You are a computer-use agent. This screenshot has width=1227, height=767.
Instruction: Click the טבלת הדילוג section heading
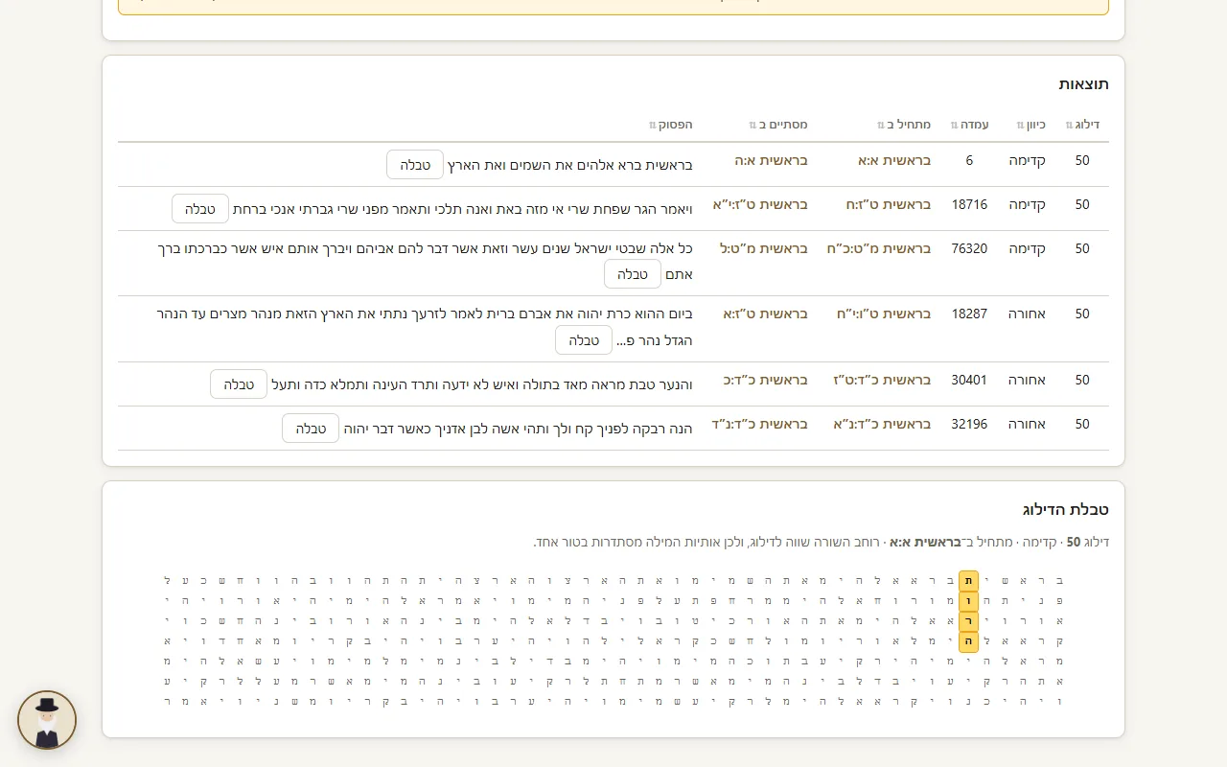[x=1066, y=509]
